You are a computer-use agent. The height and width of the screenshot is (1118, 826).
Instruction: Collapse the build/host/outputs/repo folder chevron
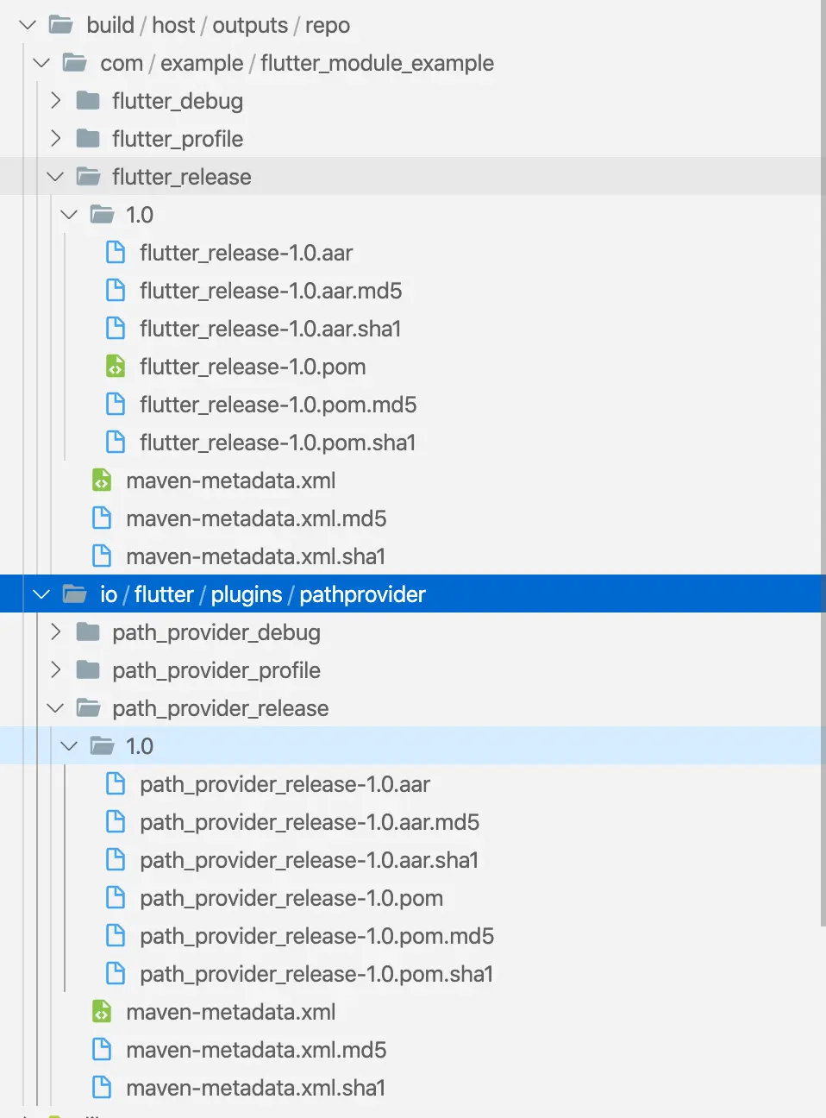pos(28,25)
